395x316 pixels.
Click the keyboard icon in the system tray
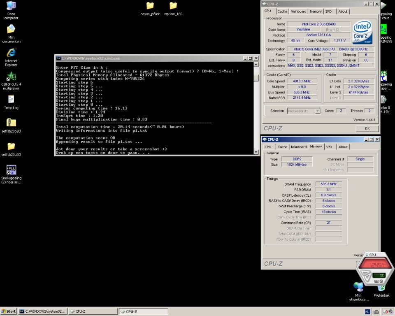coord(376,312)
